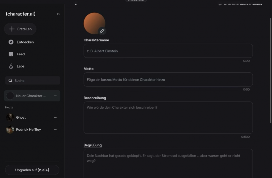Click inside the Beschreibung text area

[168, 117]
